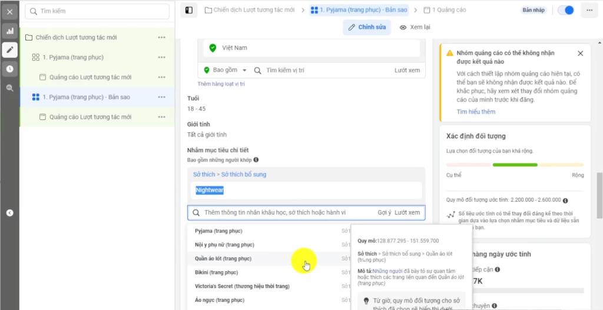Viewport: 603px width, 310px height.
Task: Click info icon beside estimated audience size
Action: pos(565,201)
